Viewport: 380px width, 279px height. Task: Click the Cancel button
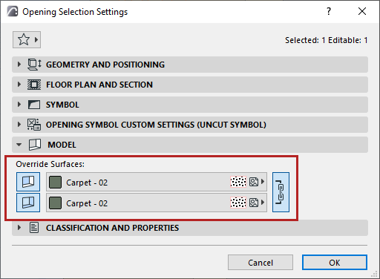261,263
